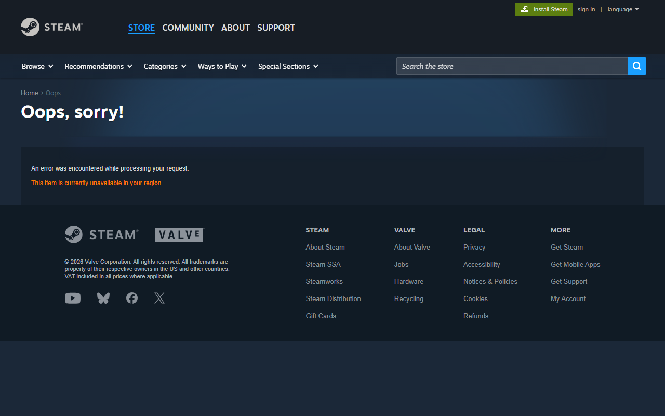
Task: Open the SUPPORT tab
Action: (x=276, y=28)
